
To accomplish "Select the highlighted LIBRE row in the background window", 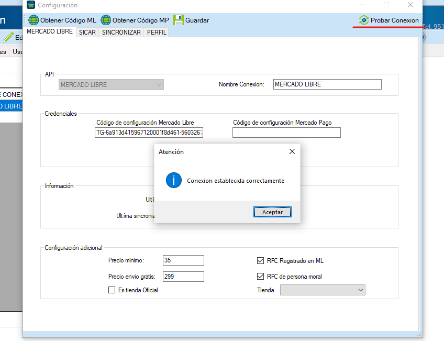I will [11, 106].
